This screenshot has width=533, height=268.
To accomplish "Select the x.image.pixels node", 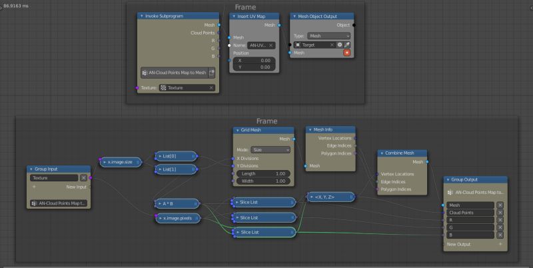I will 178,218.
